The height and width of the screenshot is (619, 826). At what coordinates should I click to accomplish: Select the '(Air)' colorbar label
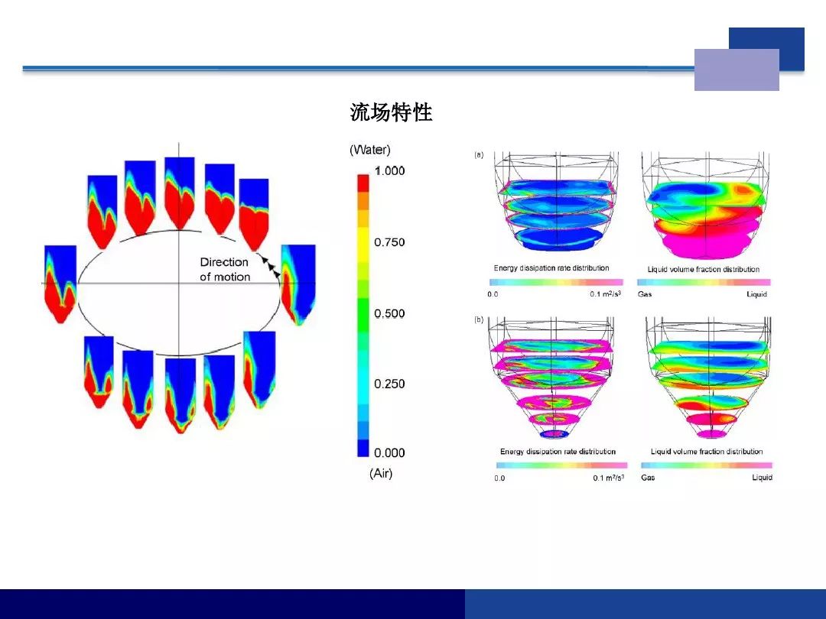click(380, 473)
